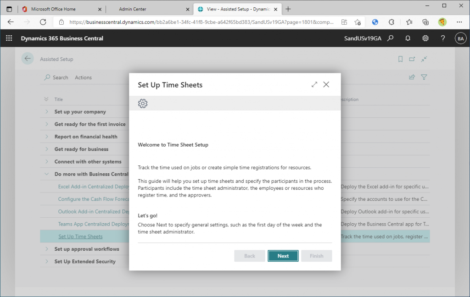Navigate back in the browser
This screenshot has width=470, height=297.
tap(11, 22)
